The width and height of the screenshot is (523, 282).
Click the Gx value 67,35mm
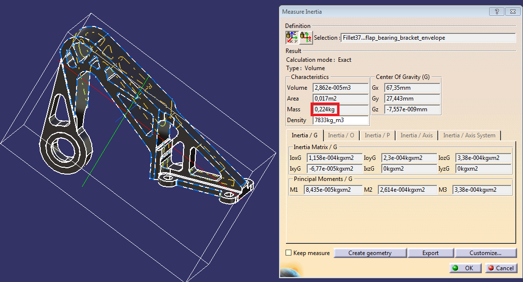[x=412, y=88]
